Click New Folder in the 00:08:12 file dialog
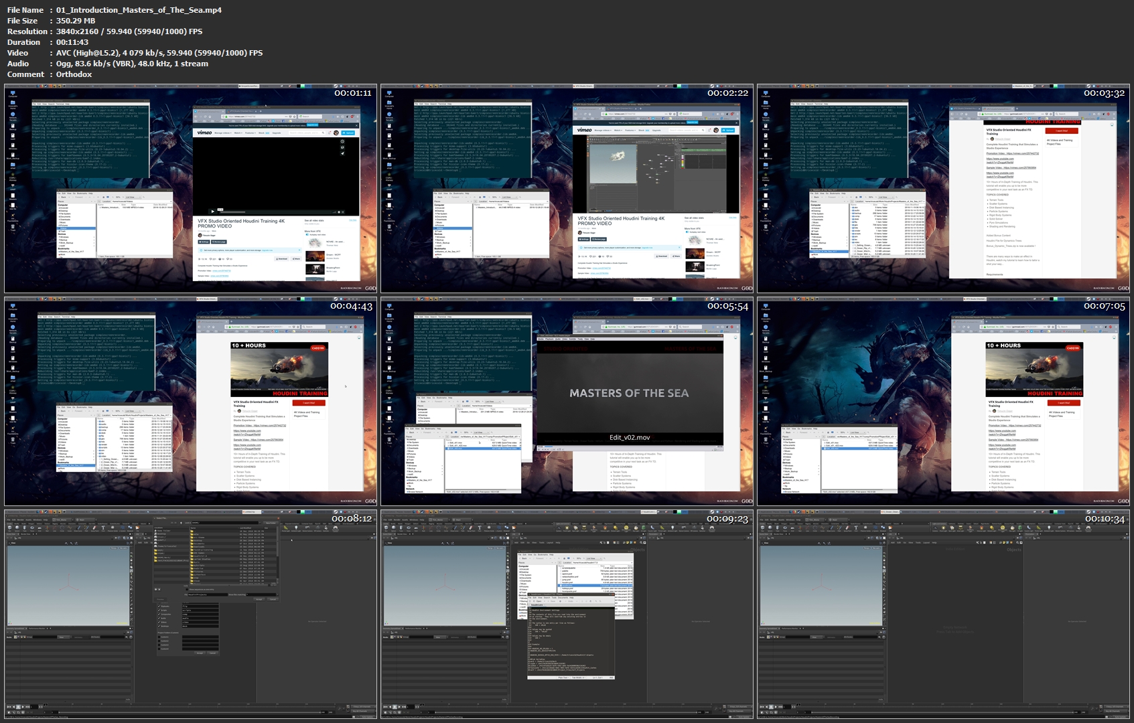 tap(271, 523)
